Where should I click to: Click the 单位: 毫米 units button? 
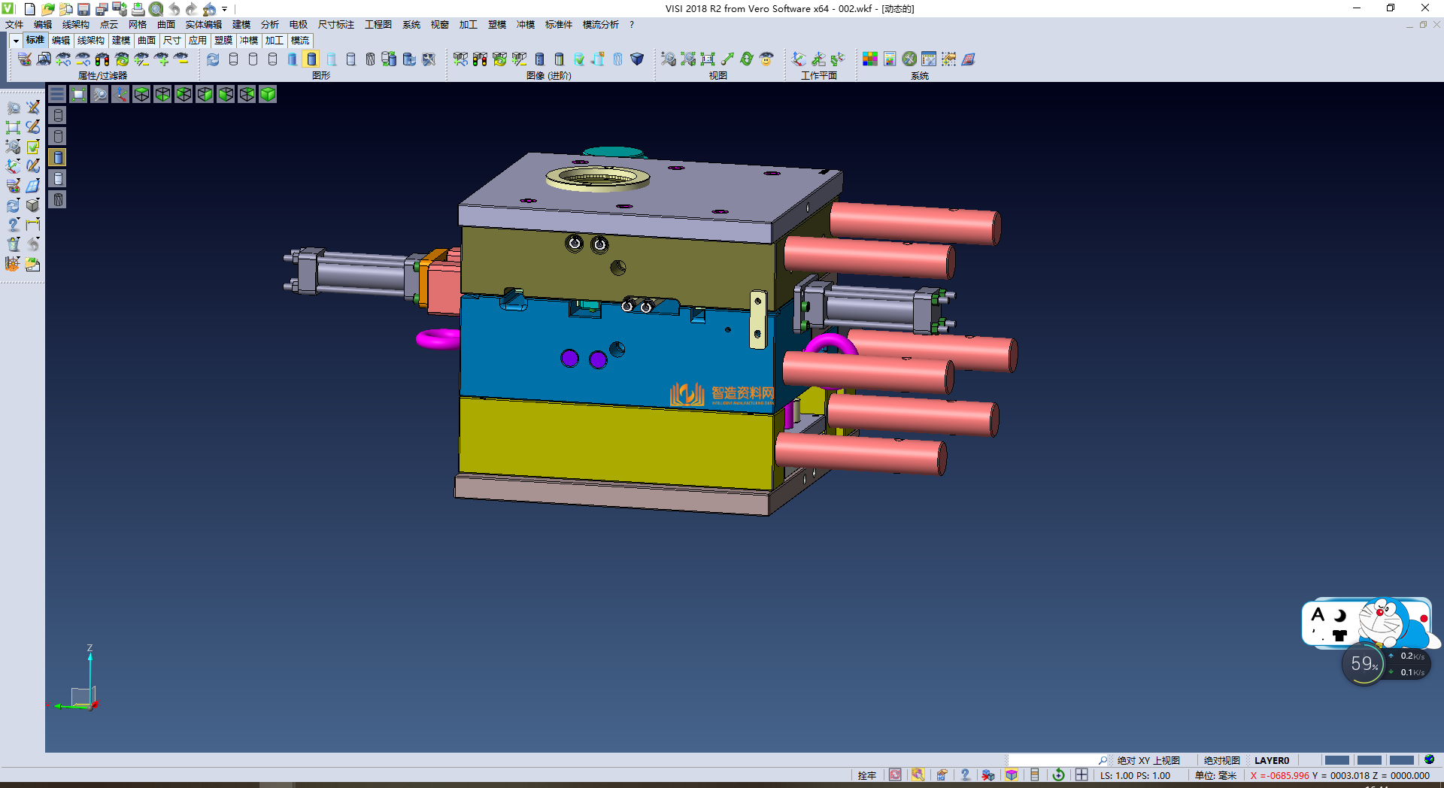pyautogui.click(x=1215, y=775)
